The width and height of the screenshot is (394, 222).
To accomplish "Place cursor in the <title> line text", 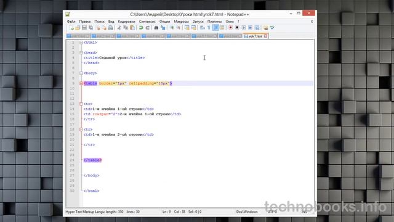I will click(114, 57).
